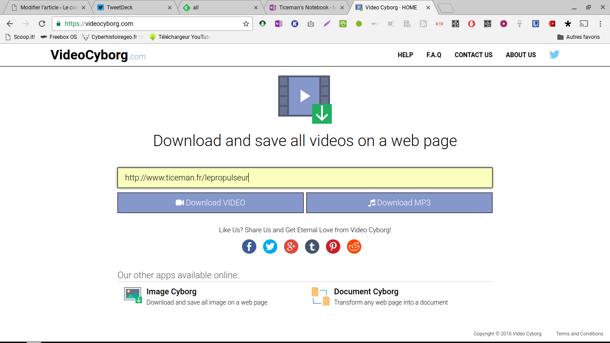This screenshot has height=343, width=610.
Task: Open the ABOUT US page
Action: [521, 55]
